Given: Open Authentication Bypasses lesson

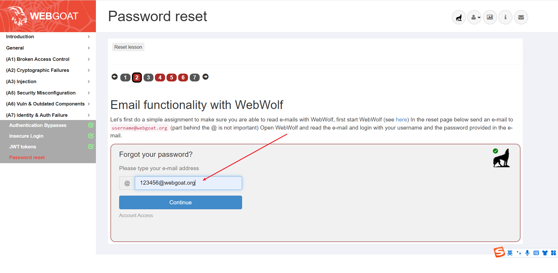Looking at the screenshot, I should pyautogui.click(x=38, y=125).
